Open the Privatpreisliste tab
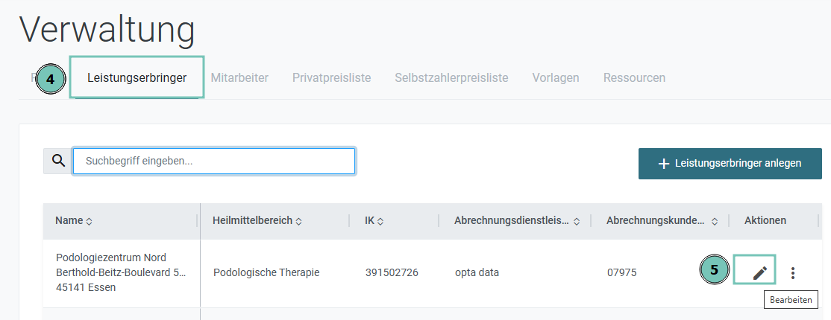 332,77
